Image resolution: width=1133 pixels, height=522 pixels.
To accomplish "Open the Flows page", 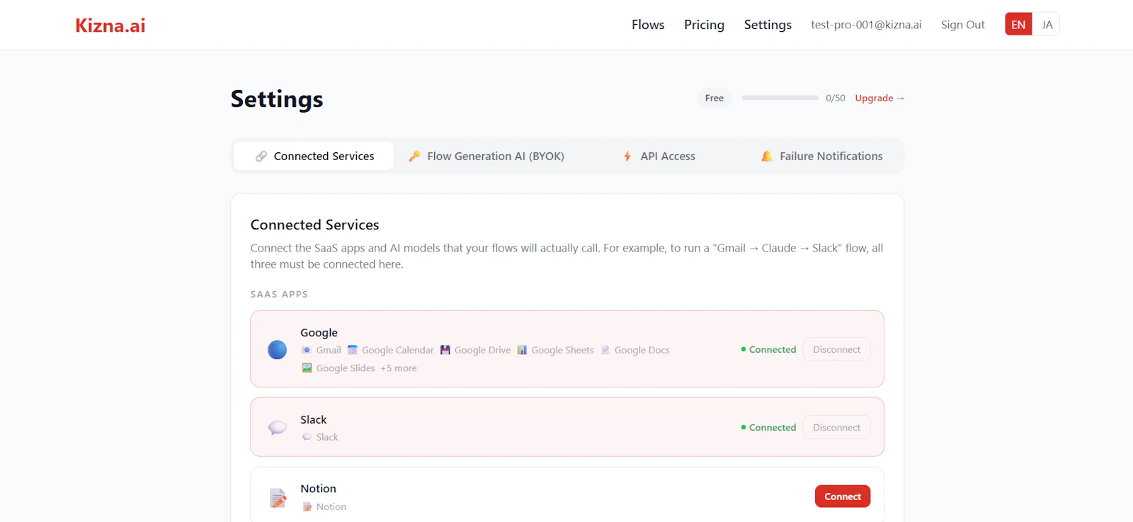I will pyautogui.click(x=648, y=25).
